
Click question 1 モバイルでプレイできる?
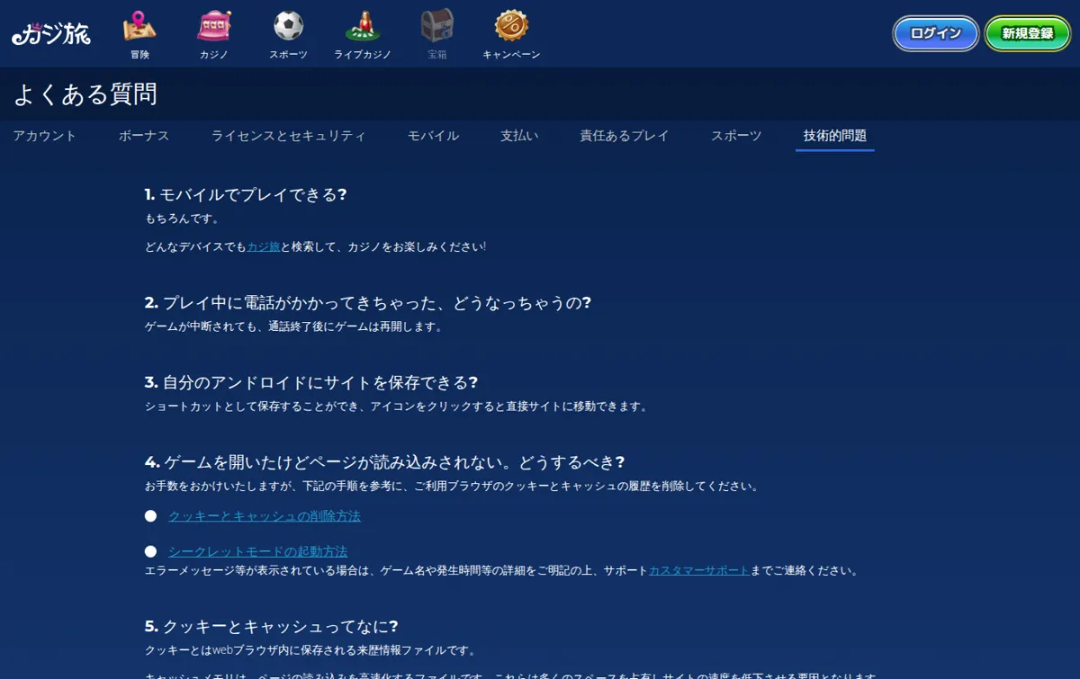pos(246,194)
